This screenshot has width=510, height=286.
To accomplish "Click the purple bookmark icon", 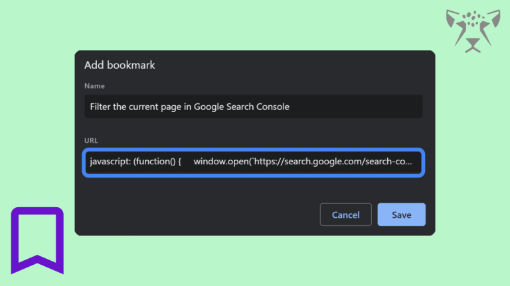I will pos(37,240).
